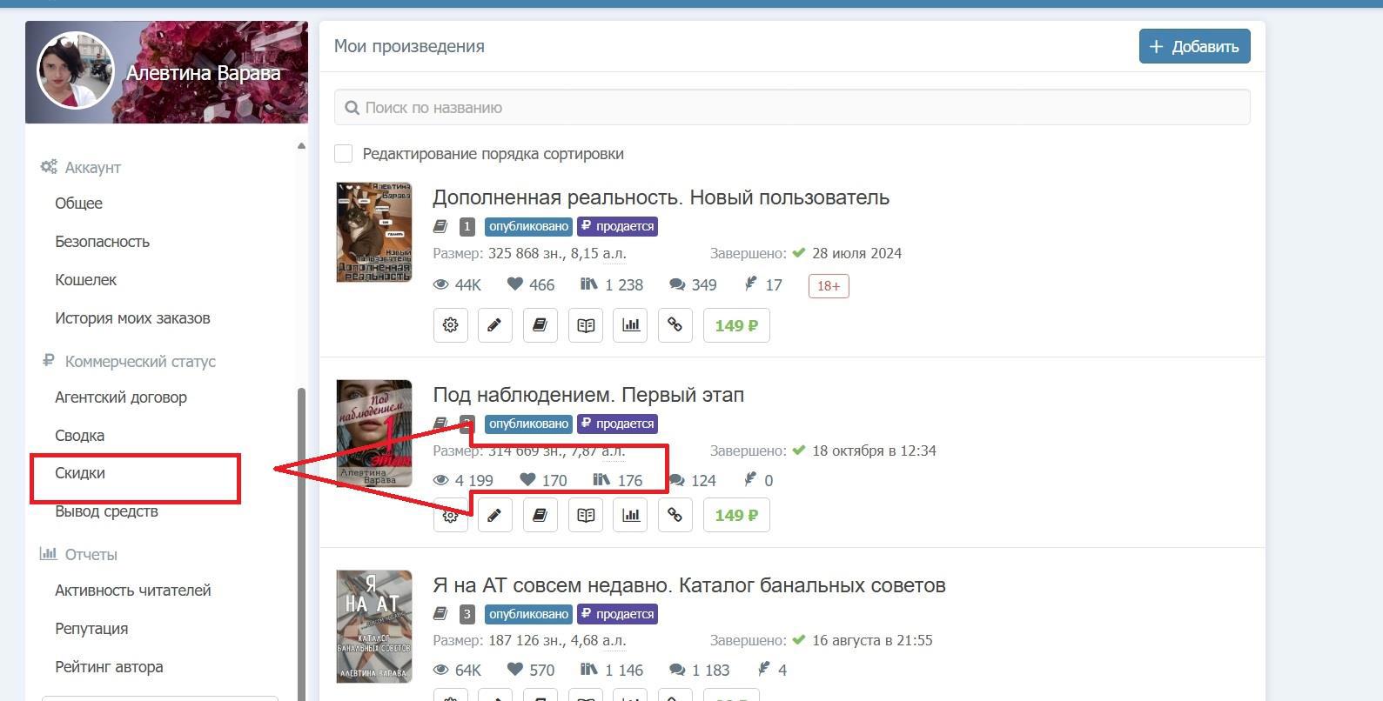Open title Под наблюдением. Первый этап
The image size is (1383, 701).
coord(588,395)
